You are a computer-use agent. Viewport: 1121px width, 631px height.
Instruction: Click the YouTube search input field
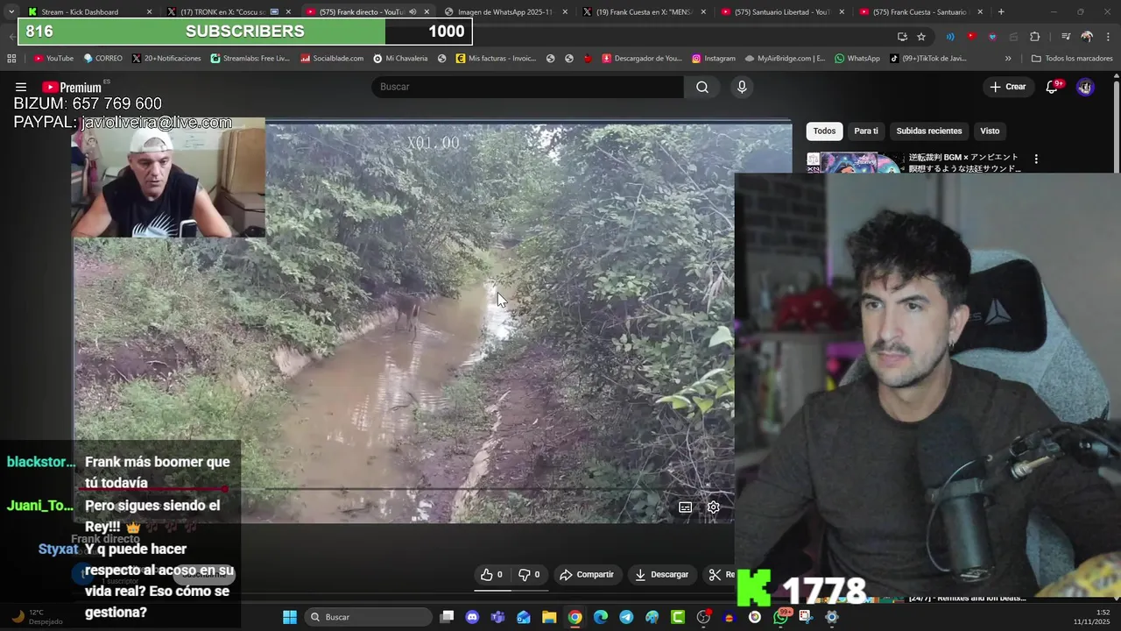[x=527, y=87]
